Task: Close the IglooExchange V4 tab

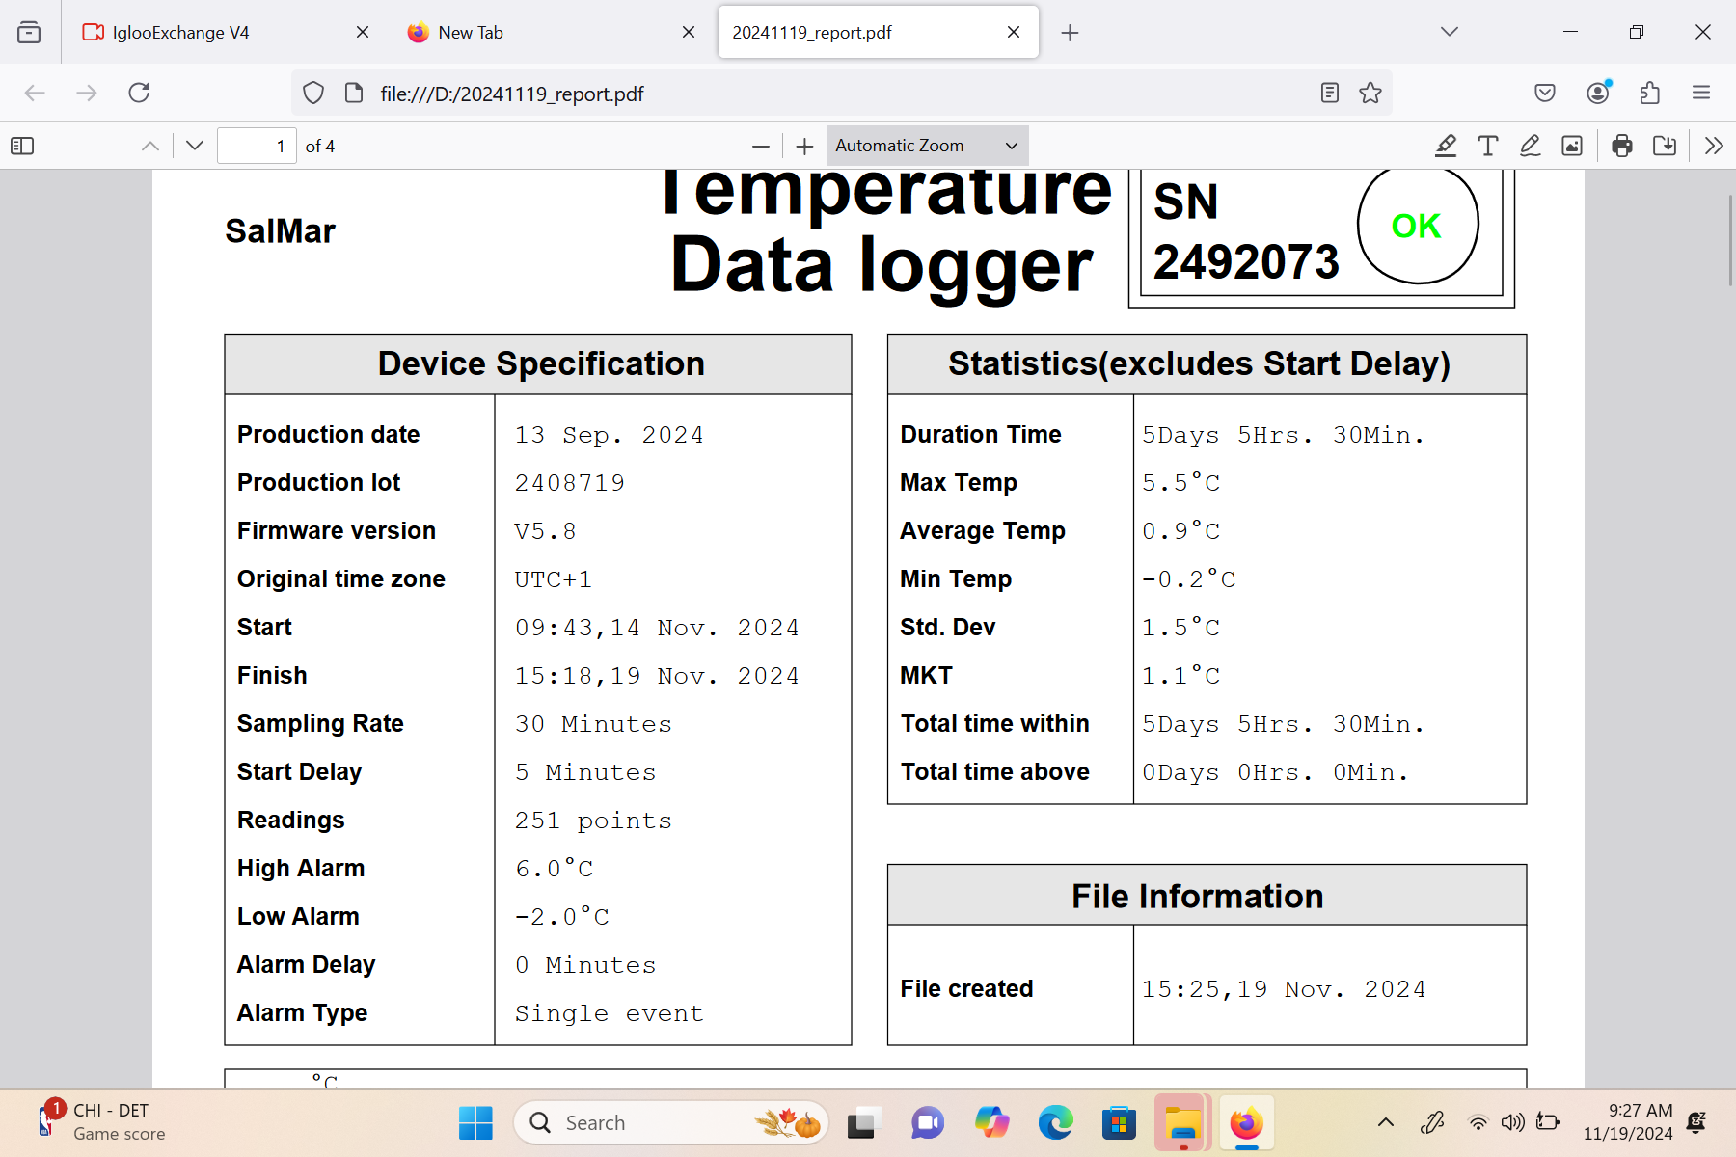Action: (x=363, y=32)
